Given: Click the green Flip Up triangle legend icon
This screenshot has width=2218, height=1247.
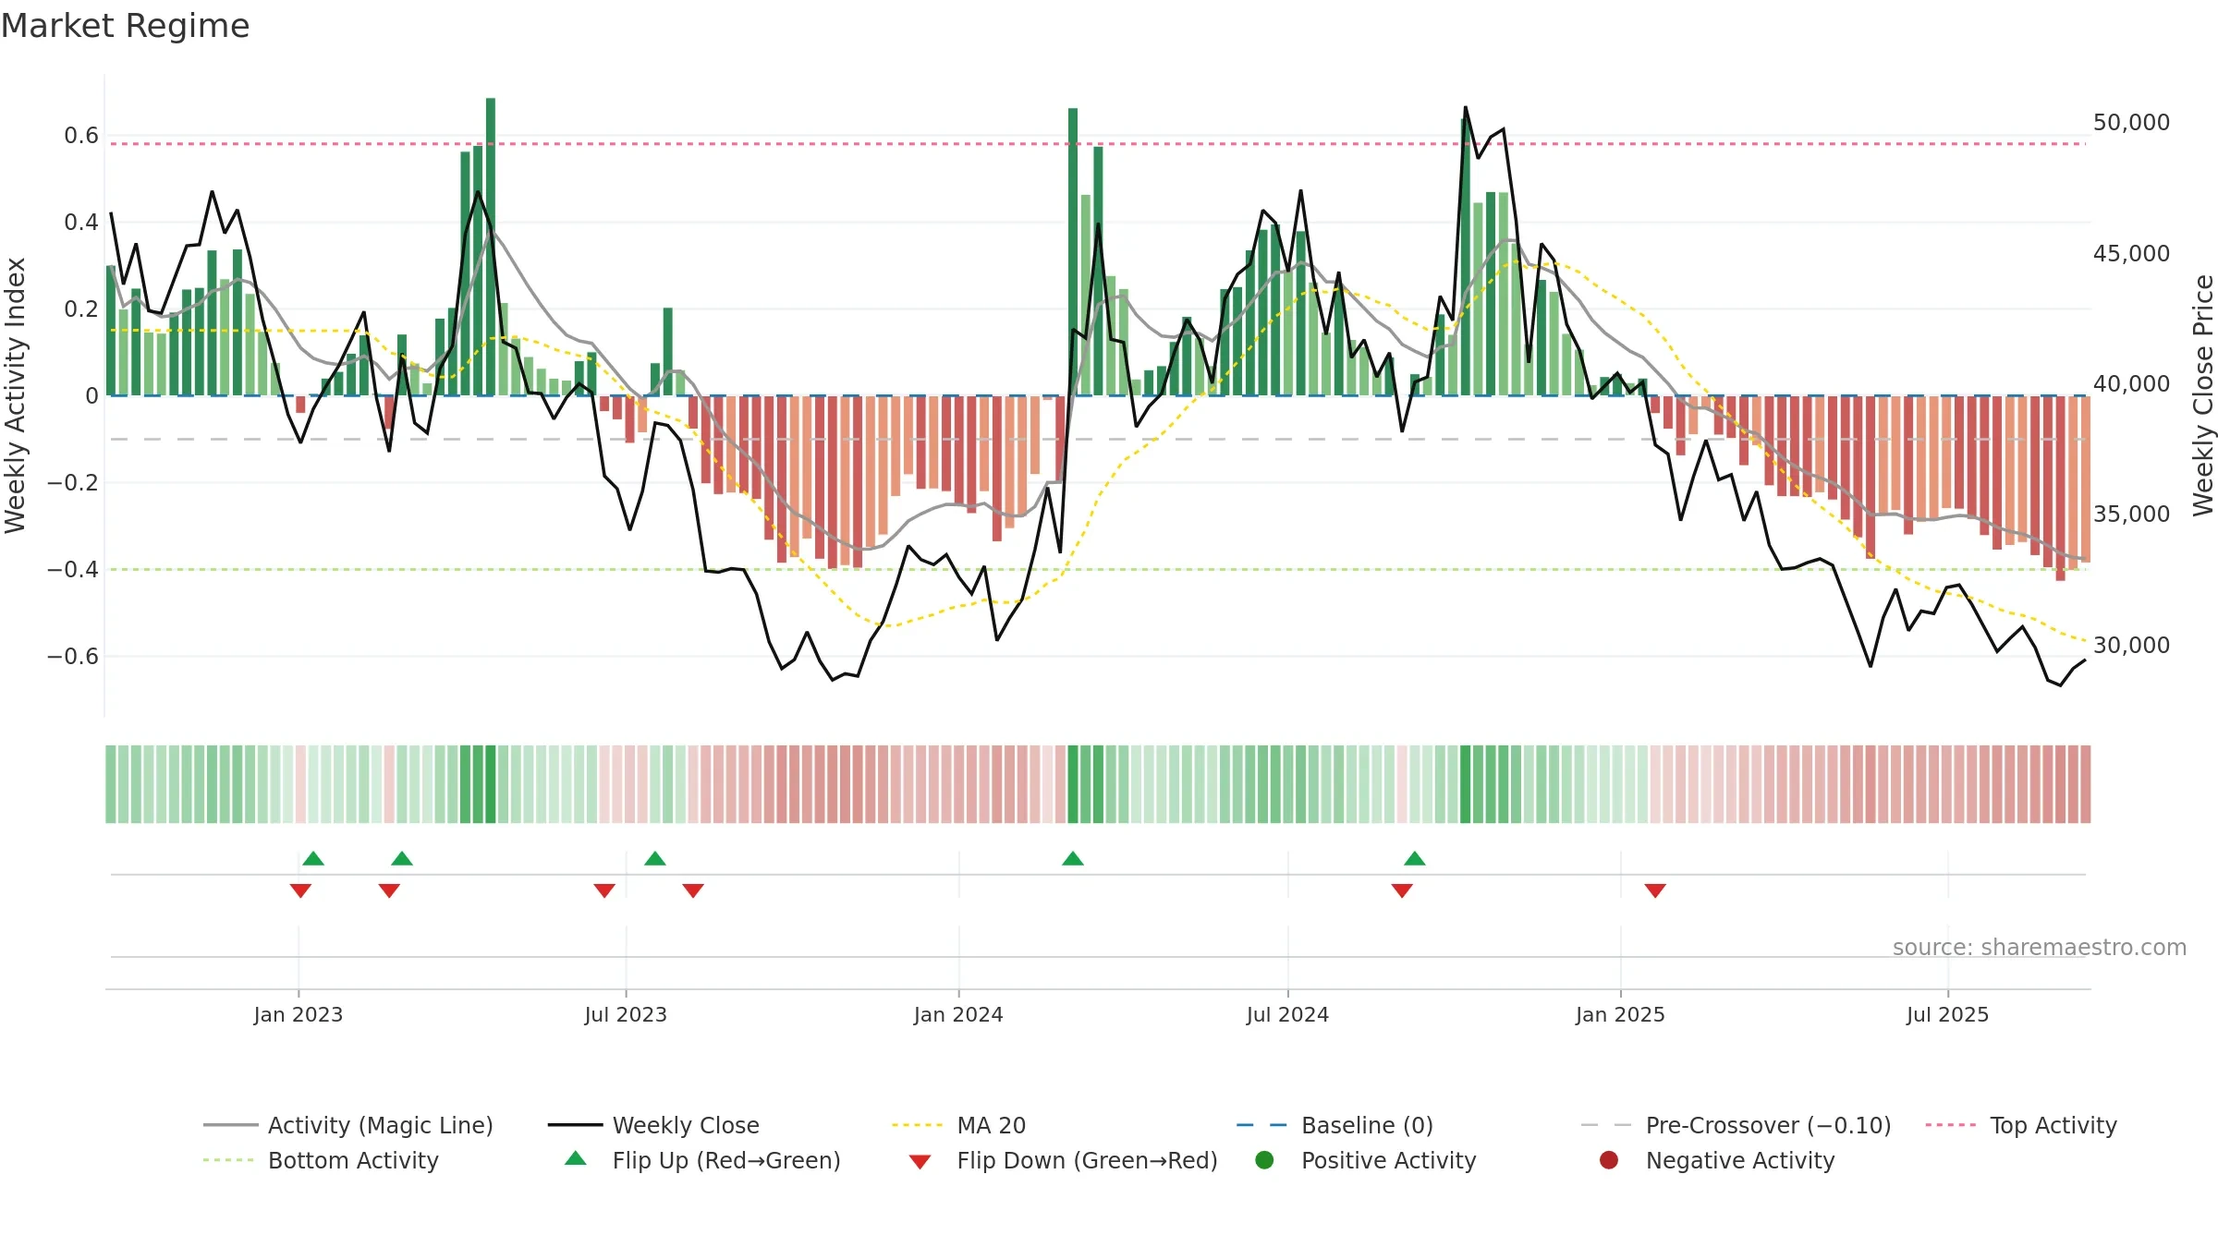Looking at the screenshot, I should coord(576,1158).
